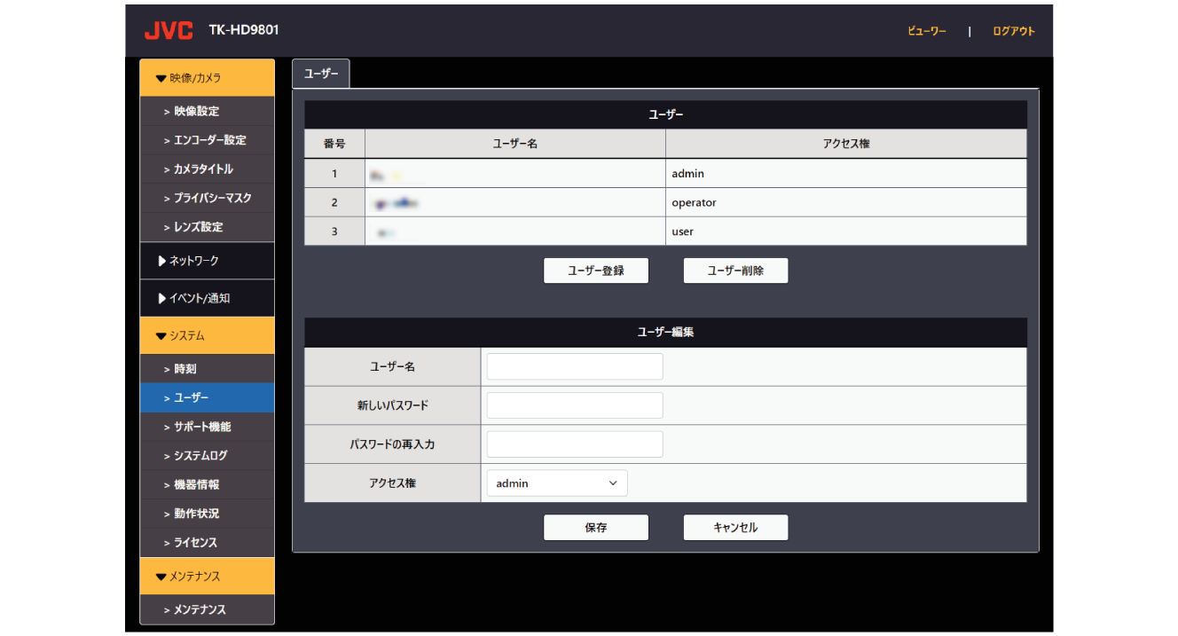This screenshot has width=1178, height=636.
Task: Open 時刻 settings
Action: pyautogui.click(x=207, y=369)
